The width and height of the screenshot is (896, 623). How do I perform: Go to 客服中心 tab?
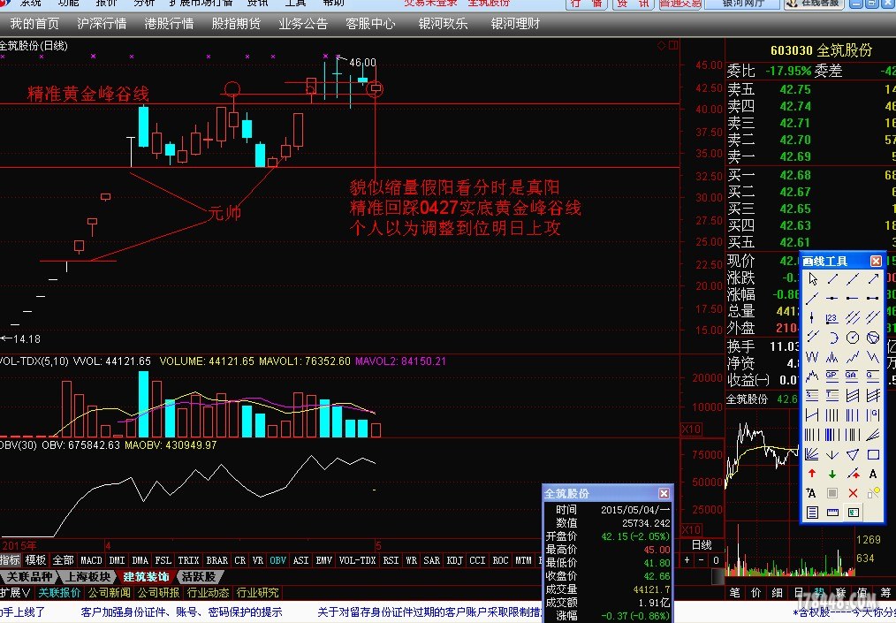pyautogui.click(x=370, y=24)
